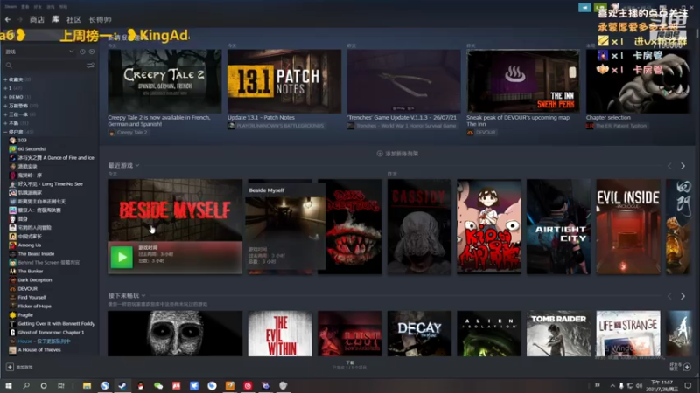Open the Windows Start menu
700x393 pixels.
click(x=8, y=385)
